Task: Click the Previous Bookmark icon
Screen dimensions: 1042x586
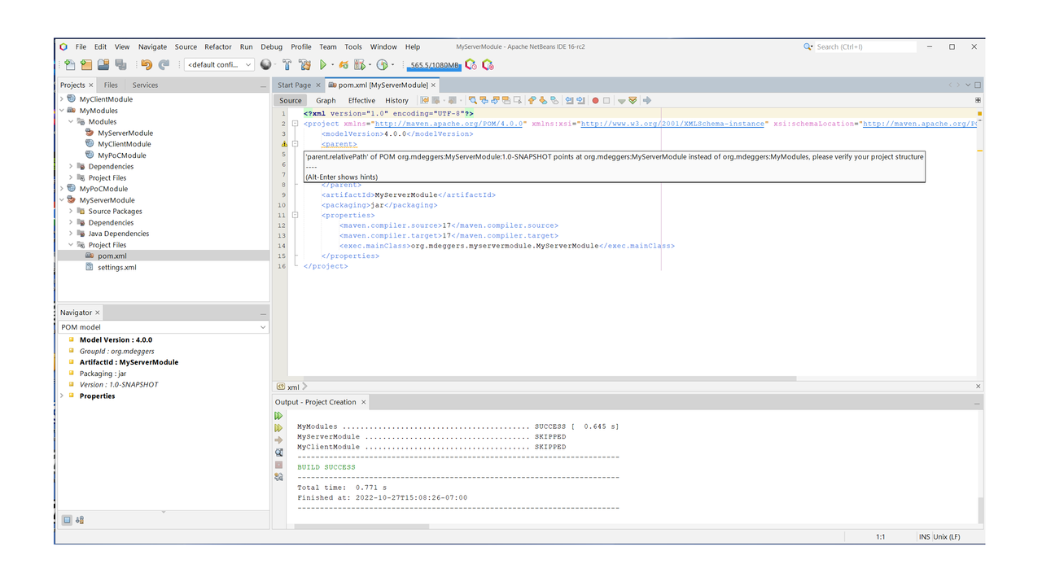Action: click(532, 100)
